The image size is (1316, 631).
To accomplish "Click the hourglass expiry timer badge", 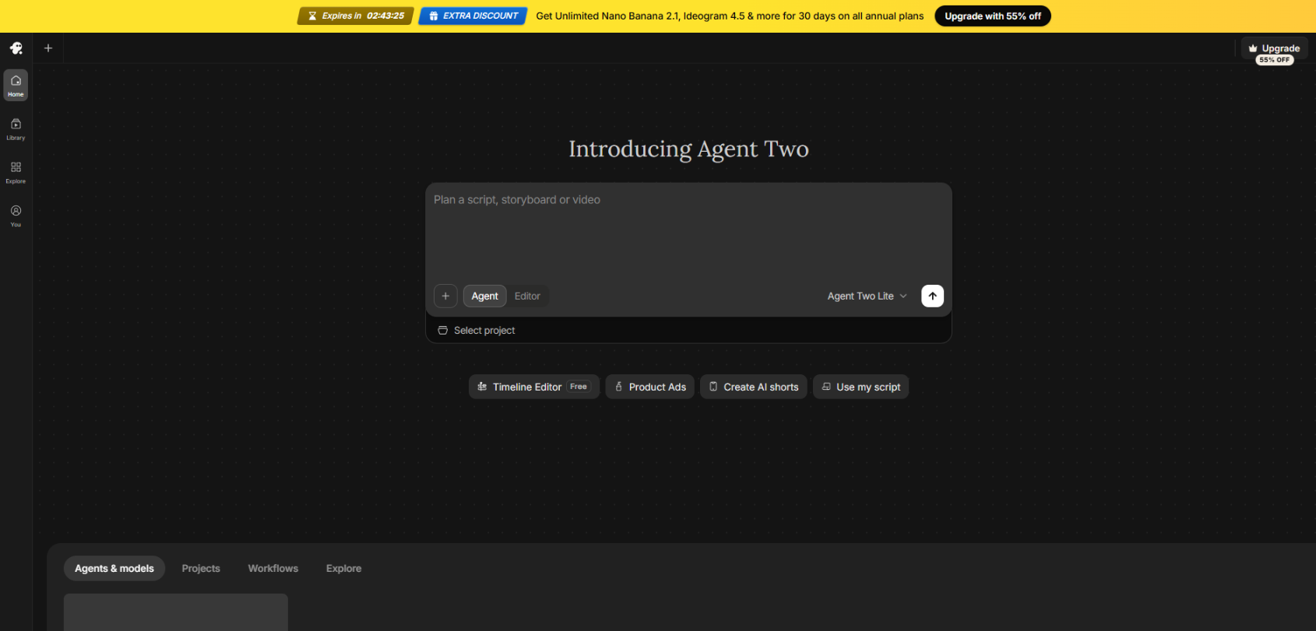I will (356, 16).
